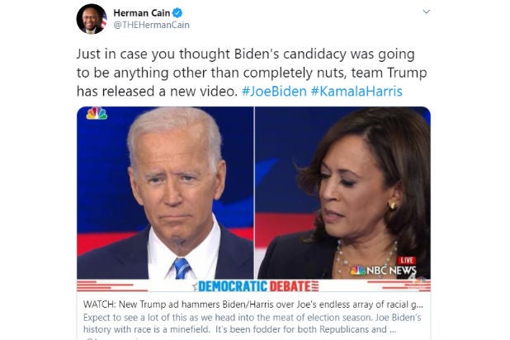Viewport: 510px width, 340px height.
Task: Click the red stripes left of banner
Action: click(112, 286)
